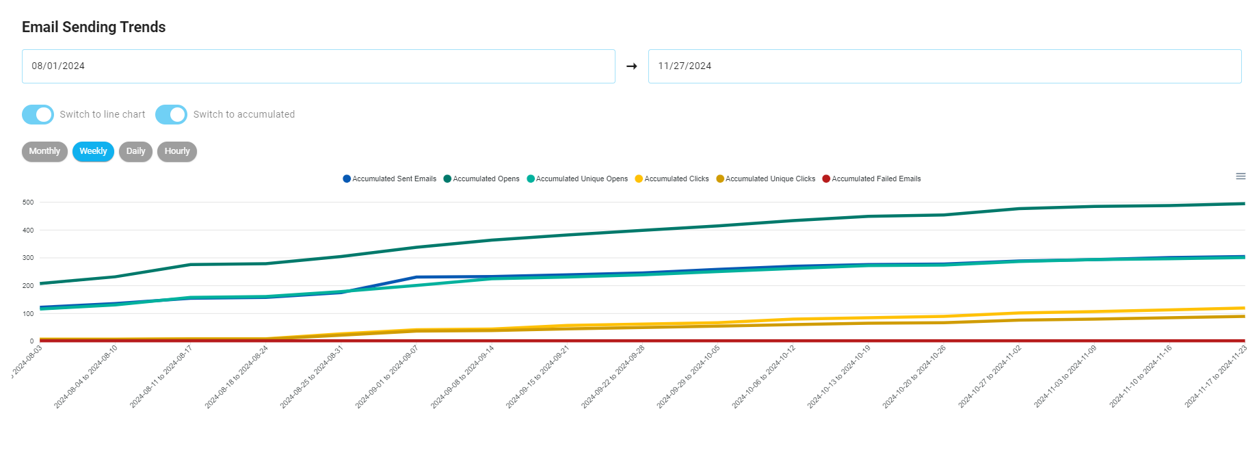Open the chart hamburger menu icon
Image resolution: width=1259 pixels, height=459 pixels.
pyautogui.click(x=1241, y=176)
